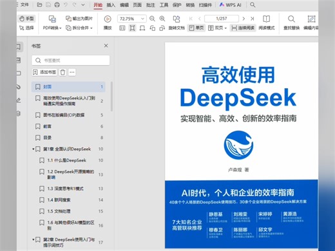Click the 旋转文档 rotate document icon
Viewport: 335px width, 251px height.
177,19
